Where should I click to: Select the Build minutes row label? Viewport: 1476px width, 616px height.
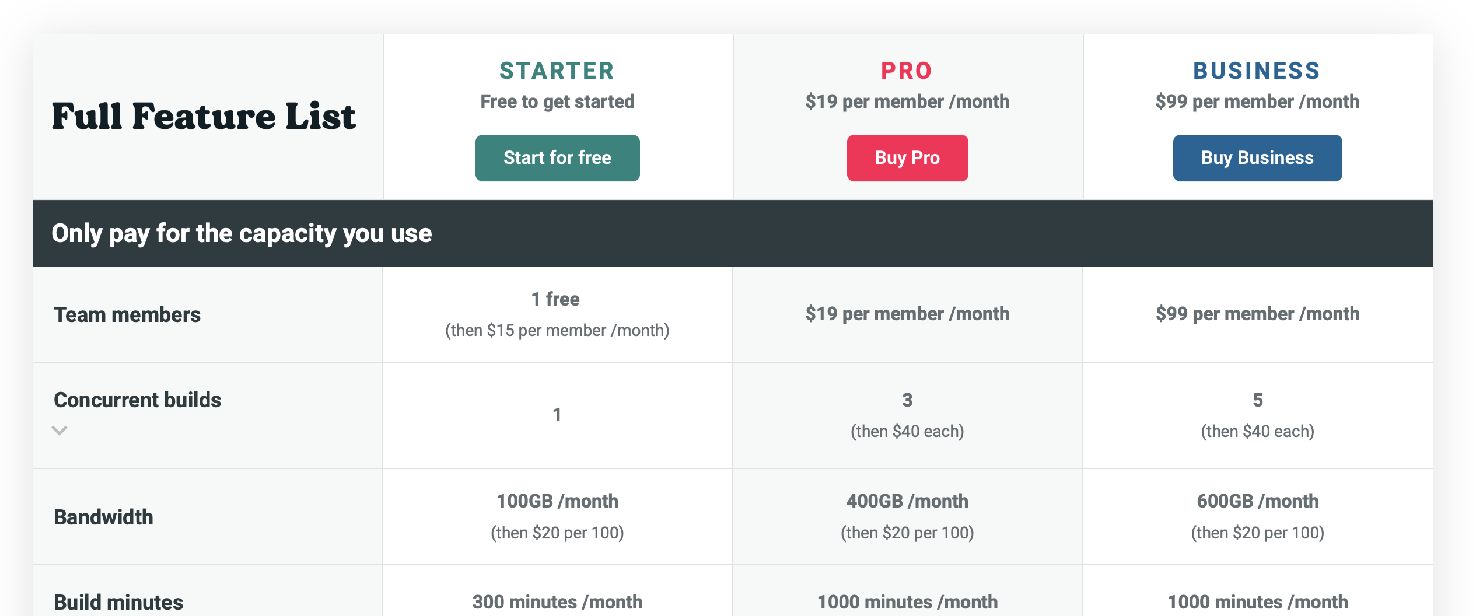click(x=118, y=602)
